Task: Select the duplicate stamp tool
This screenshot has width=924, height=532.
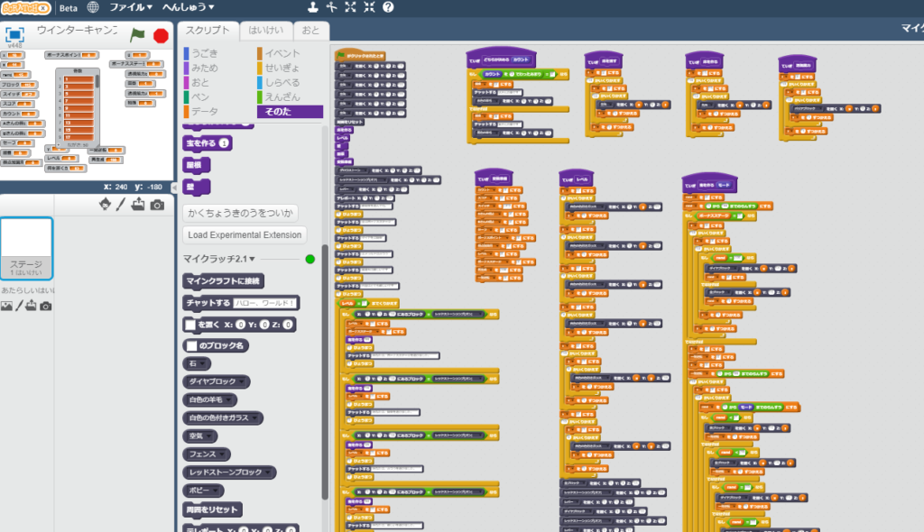Action: point(312,7)
